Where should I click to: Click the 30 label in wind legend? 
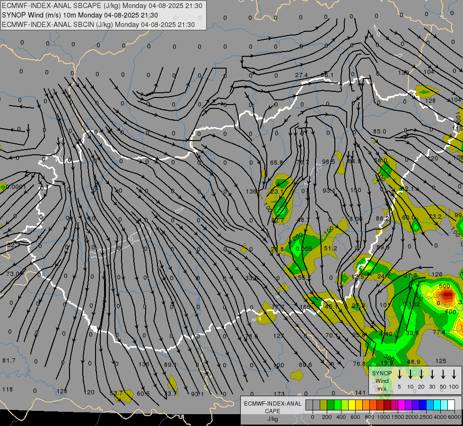click(432, 387)
